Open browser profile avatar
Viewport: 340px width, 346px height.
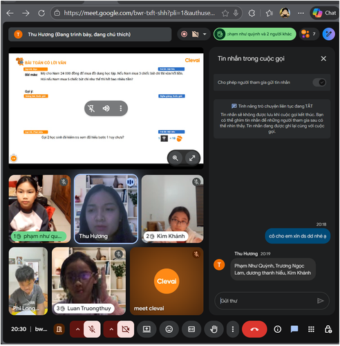pos(285,13)
